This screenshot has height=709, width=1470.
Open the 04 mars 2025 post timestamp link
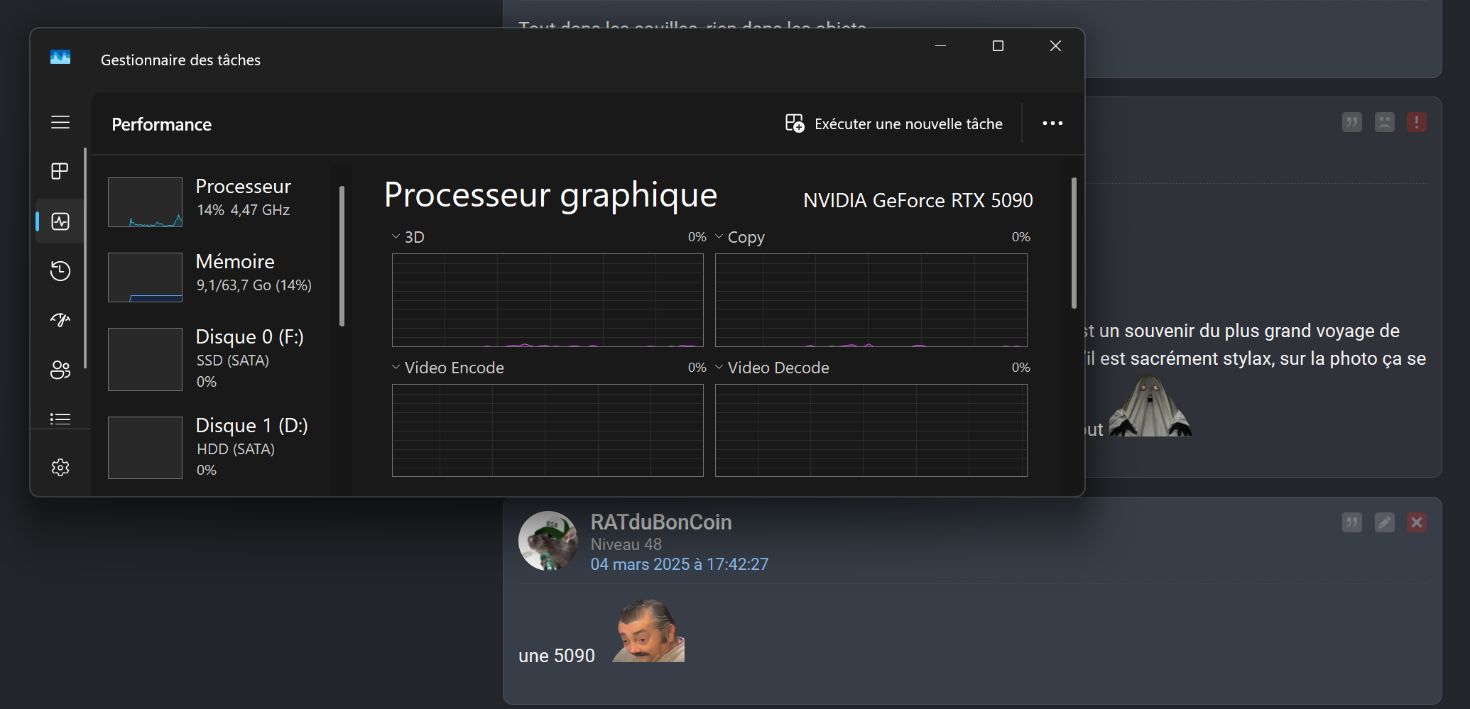680,564
